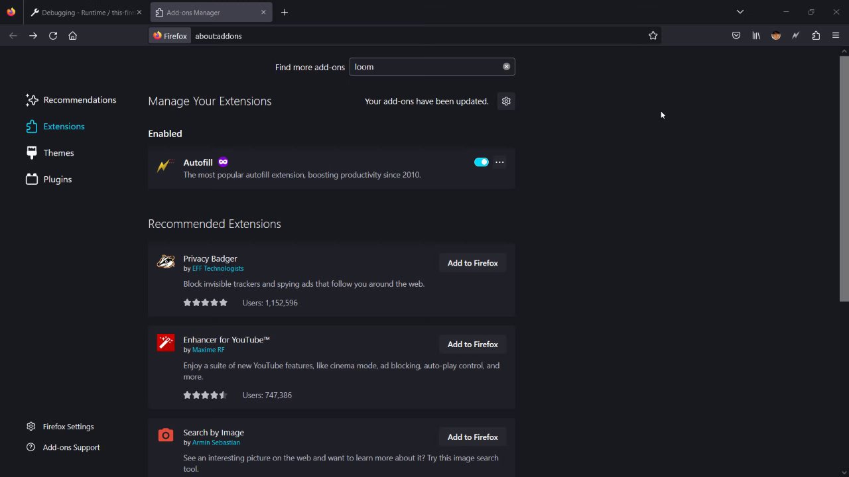
Task: Open the Maxime RF author link
Action: (x=208, y=350)
